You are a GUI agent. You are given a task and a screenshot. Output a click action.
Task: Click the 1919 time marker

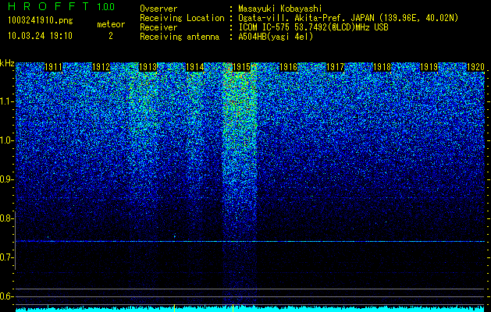pyautogui.click(x=429, y=67)
